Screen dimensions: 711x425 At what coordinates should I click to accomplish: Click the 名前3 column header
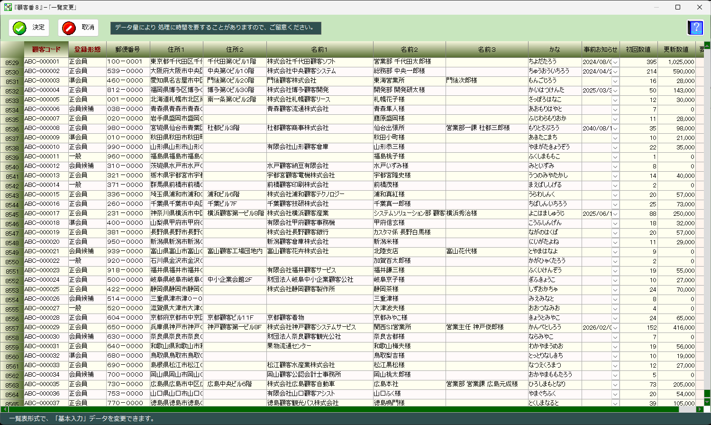pyautogui.click(x=487, y=49)
